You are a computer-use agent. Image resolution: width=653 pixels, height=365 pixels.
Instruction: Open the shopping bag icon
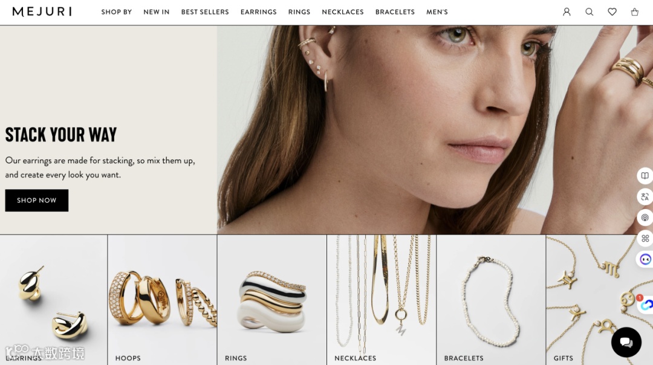(x=635, y=12)
